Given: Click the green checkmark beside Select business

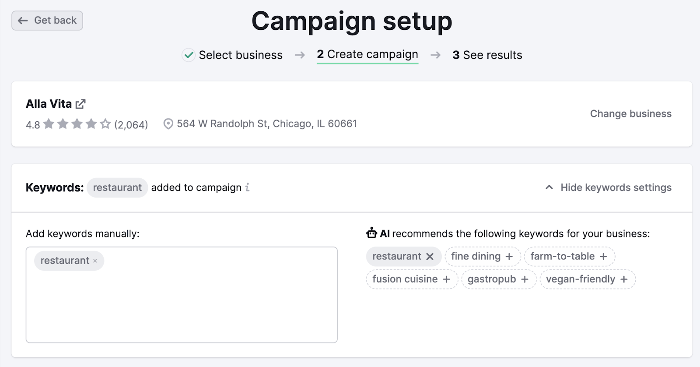Looking at the screenshot, I should click(188, 55).
